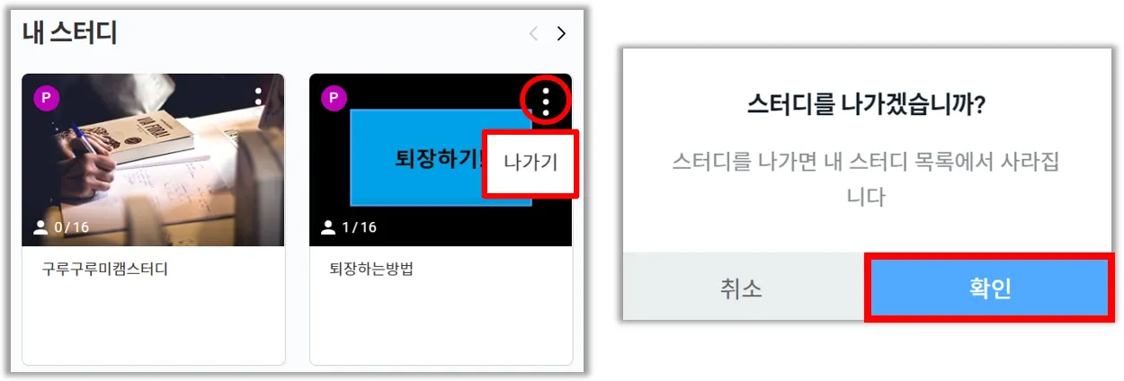This screenshot has width=1124, height=381.
Task: Click the member icon showing 0/16
Action: [x=40, y=227]
